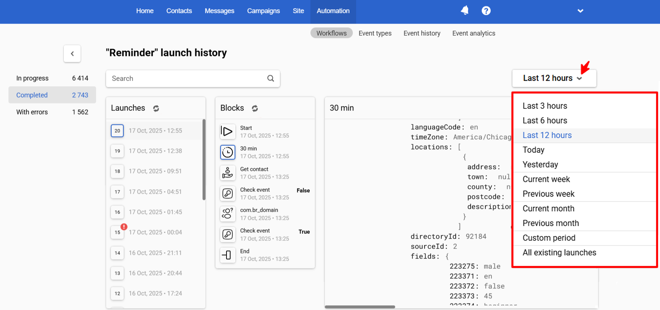Choose Today period
This screenshot has width=660, height=310.
point(584,150)
